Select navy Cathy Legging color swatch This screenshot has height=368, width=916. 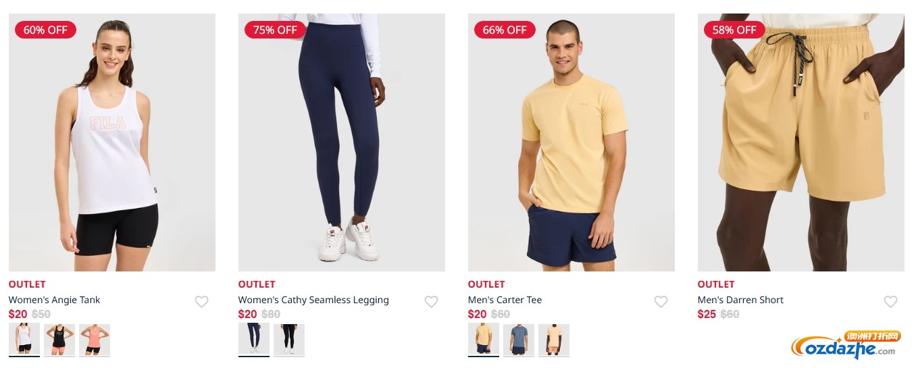click(254, 340)
